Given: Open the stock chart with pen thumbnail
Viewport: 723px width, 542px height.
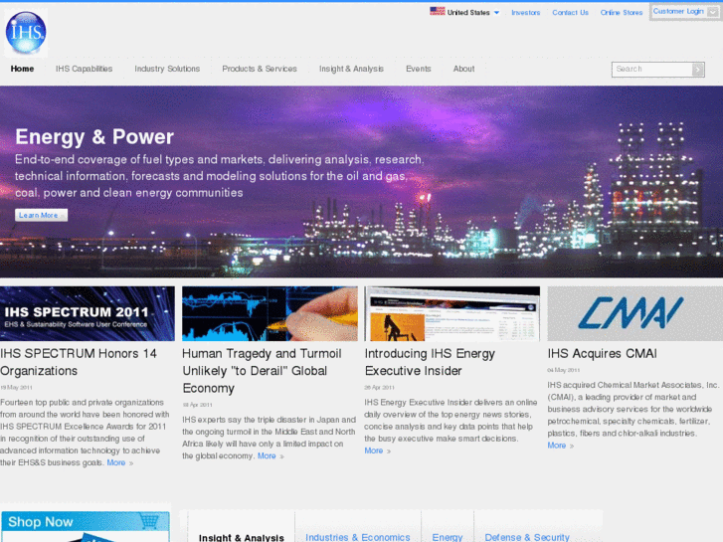Looking at the screenshot, I should click(270, 313).
